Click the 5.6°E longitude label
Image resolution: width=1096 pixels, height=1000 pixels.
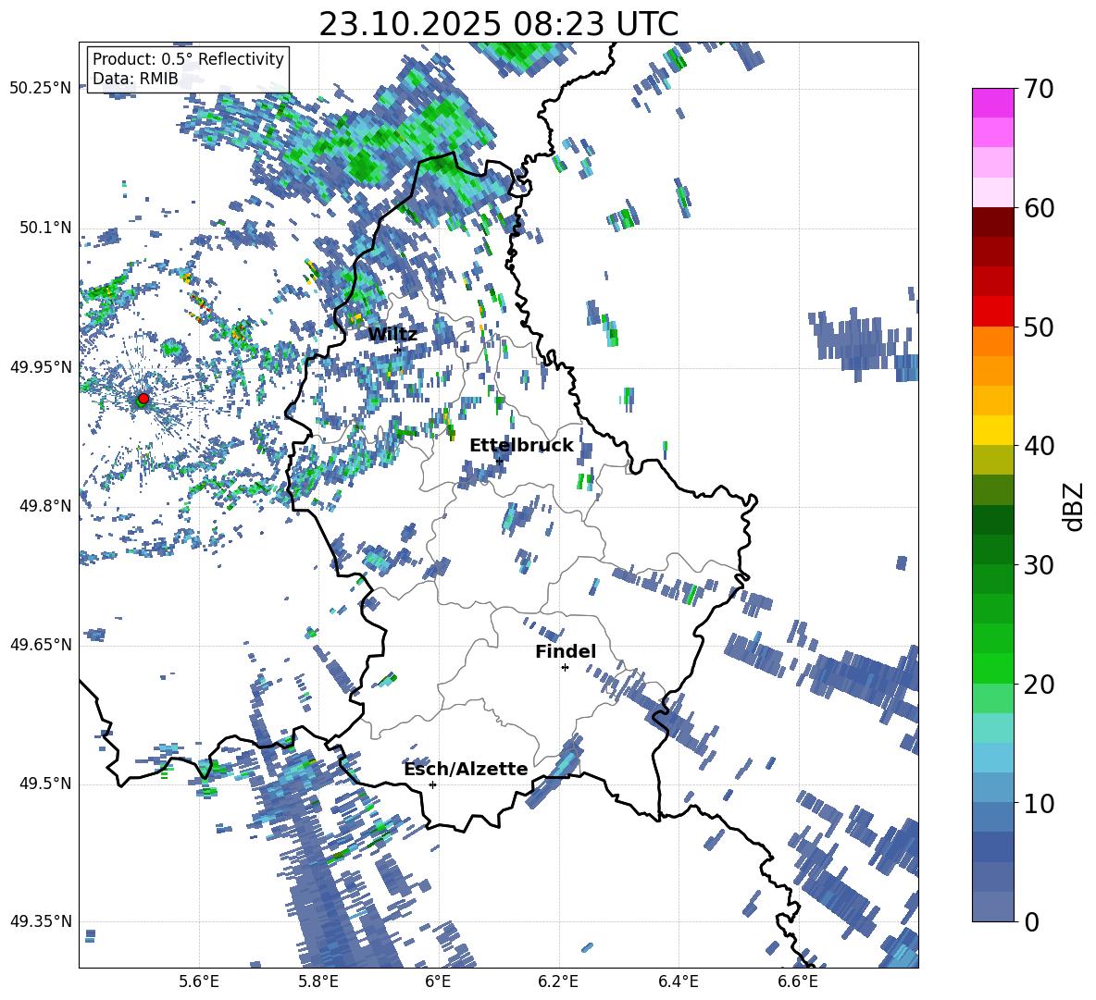click(x=199, y=981)
